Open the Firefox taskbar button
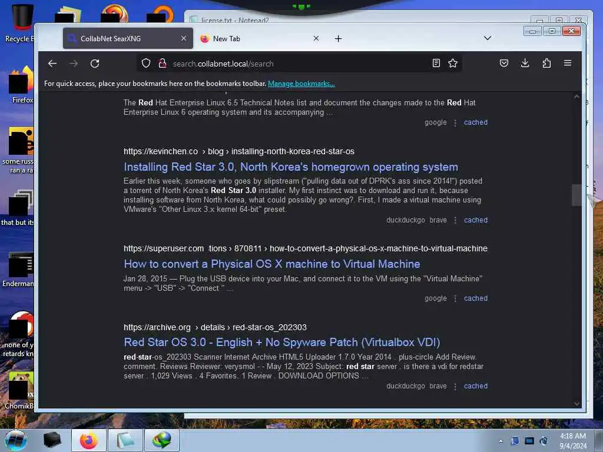 (x=89, y=440)
